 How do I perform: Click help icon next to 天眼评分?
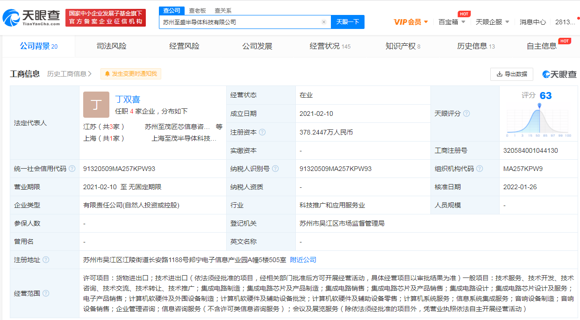(466, 114)
